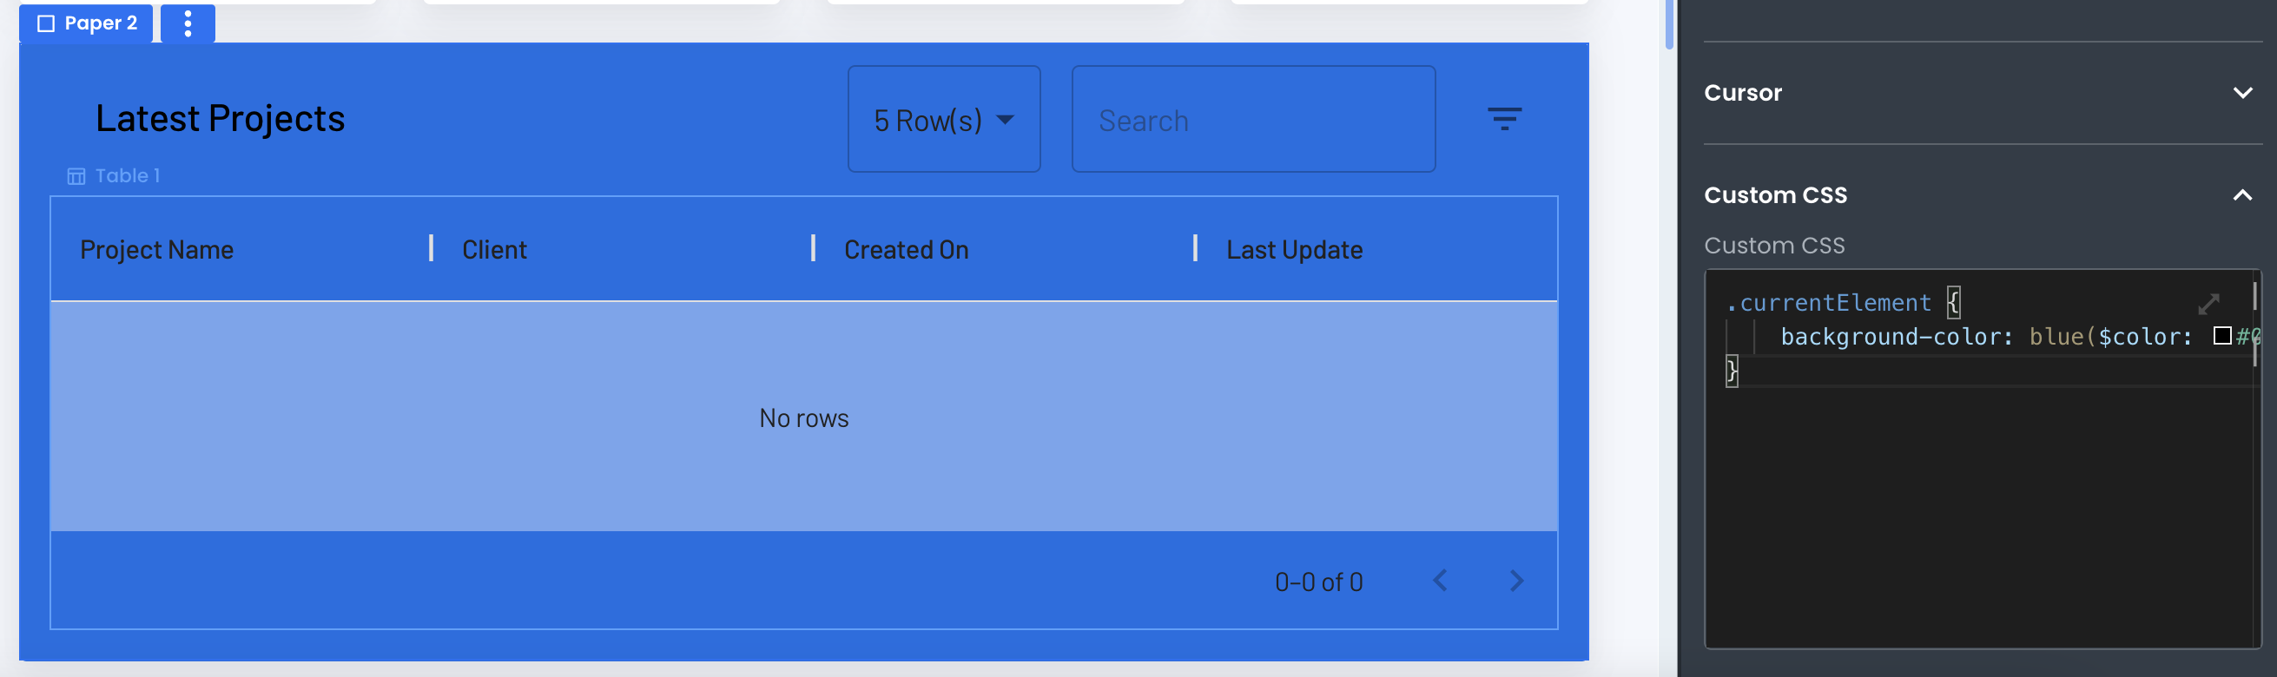Focus the Search input field
2277x677 pixels.
[x=1252, y=119]
